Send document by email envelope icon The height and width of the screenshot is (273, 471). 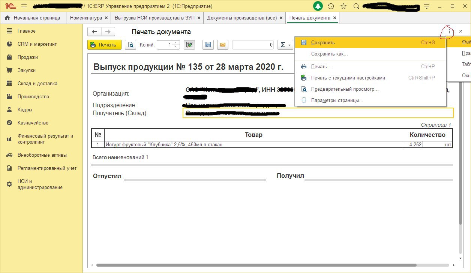click(222, 45)
